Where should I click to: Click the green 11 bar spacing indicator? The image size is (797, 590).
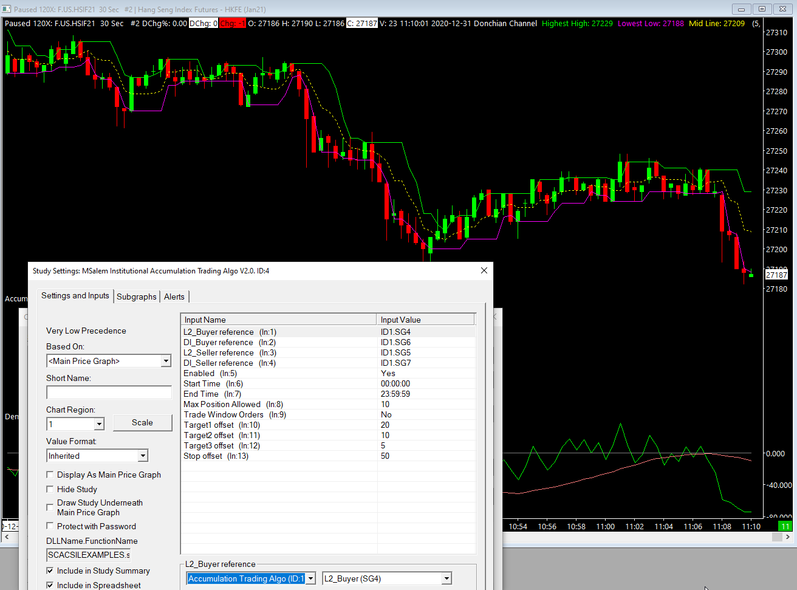pos(785,526)
